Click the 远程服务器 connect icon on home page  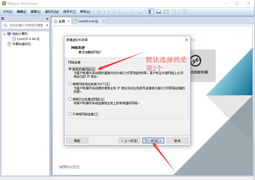[196, 61]
